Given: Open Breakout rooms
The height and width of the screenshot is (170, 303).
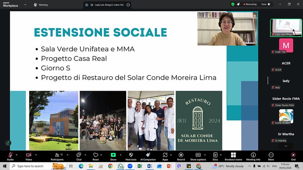Looking at the screenshot, I should [233, 155].
